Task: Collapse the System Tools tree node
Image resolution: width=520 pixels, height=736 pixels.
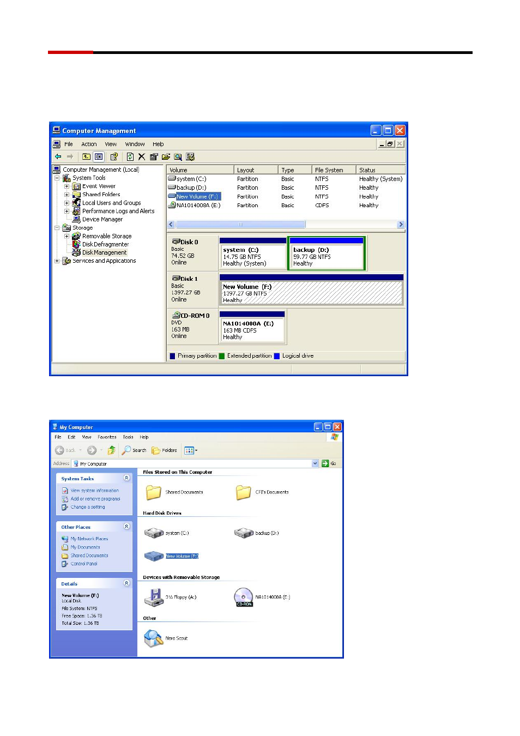Action: [57, 178]
